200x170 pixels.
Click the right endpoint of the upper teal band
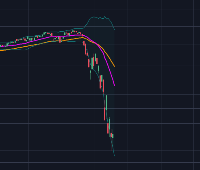tap(115, 29)
